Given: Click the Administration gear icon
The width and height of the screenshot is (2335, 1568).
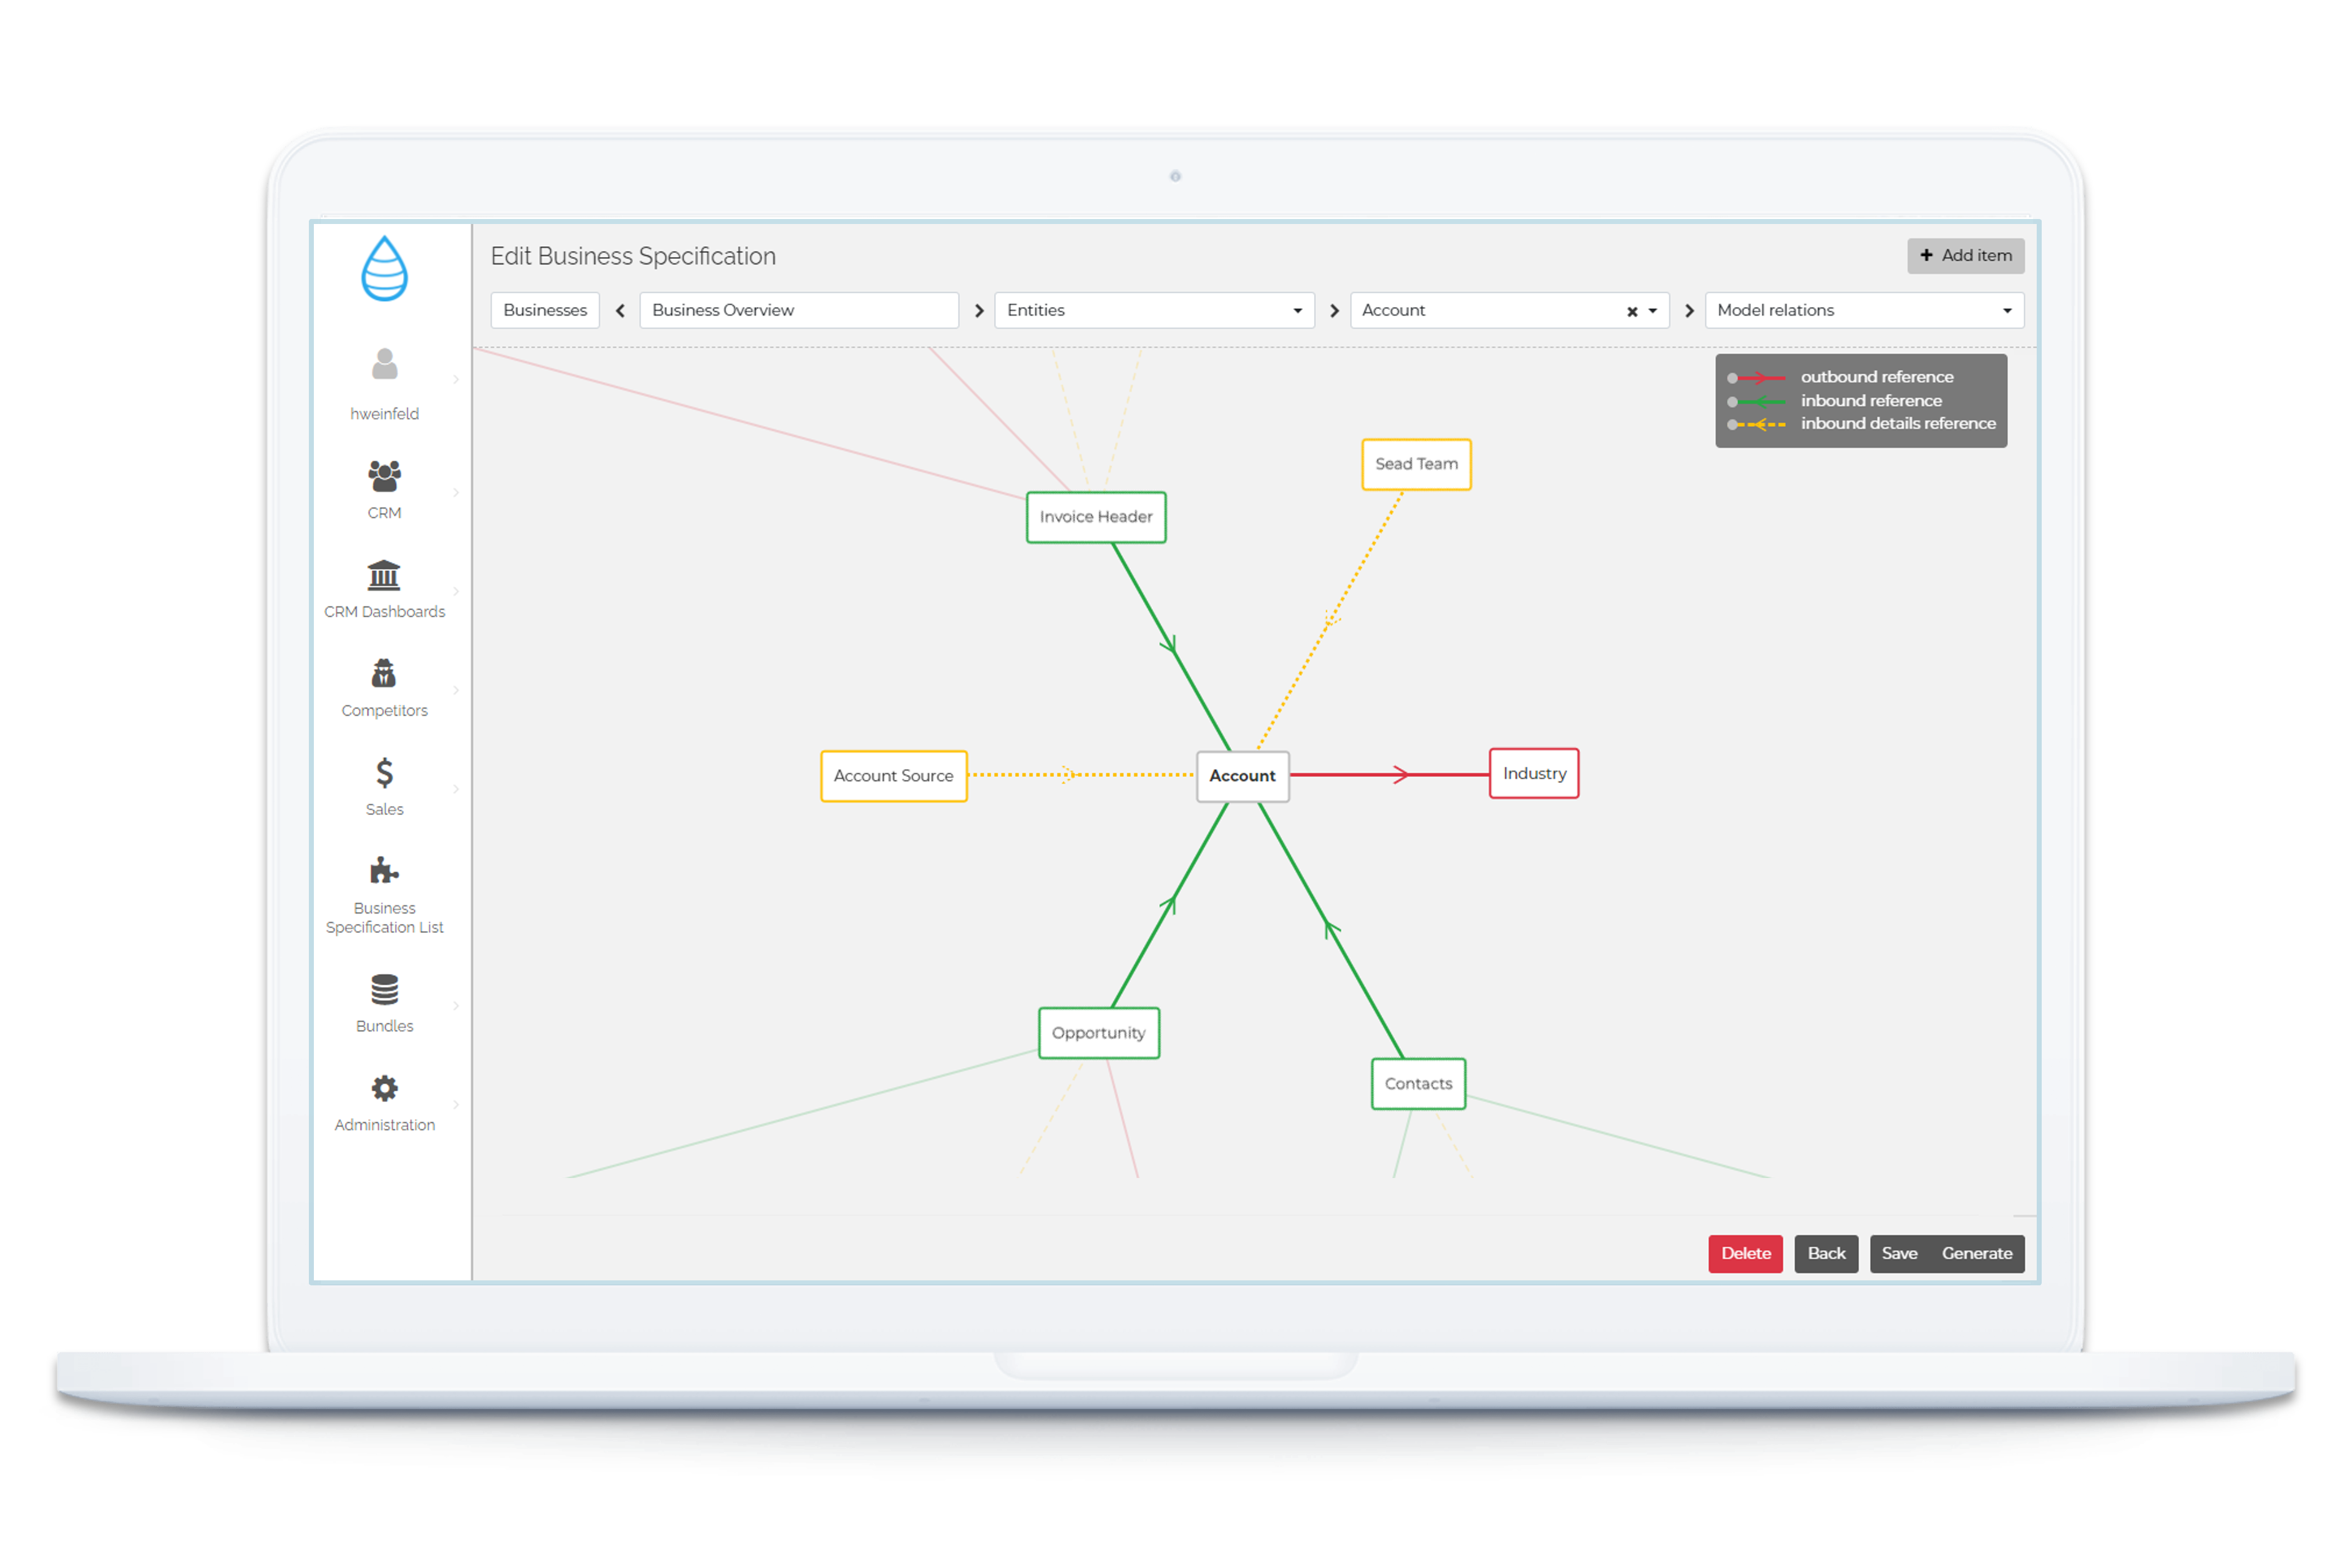Looking at the screenshot, I should pos(384,1087).
